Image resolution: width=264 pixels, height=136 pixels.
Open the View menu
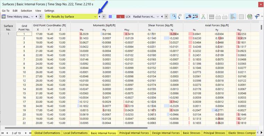(38, 11)
